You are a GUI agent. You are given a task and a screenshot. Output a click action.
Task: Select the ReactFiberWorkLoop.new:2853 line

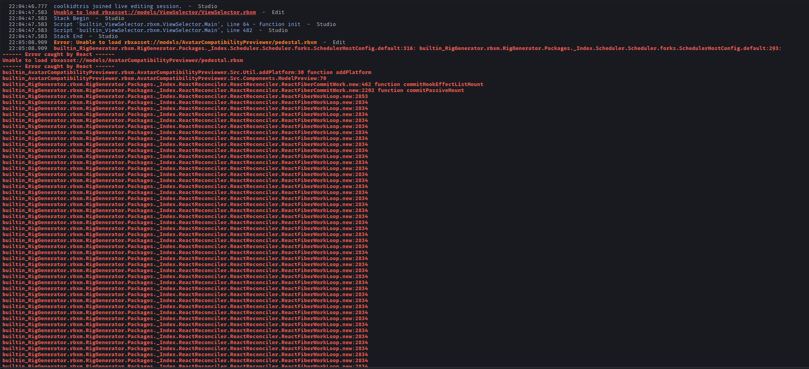[185, 96]
